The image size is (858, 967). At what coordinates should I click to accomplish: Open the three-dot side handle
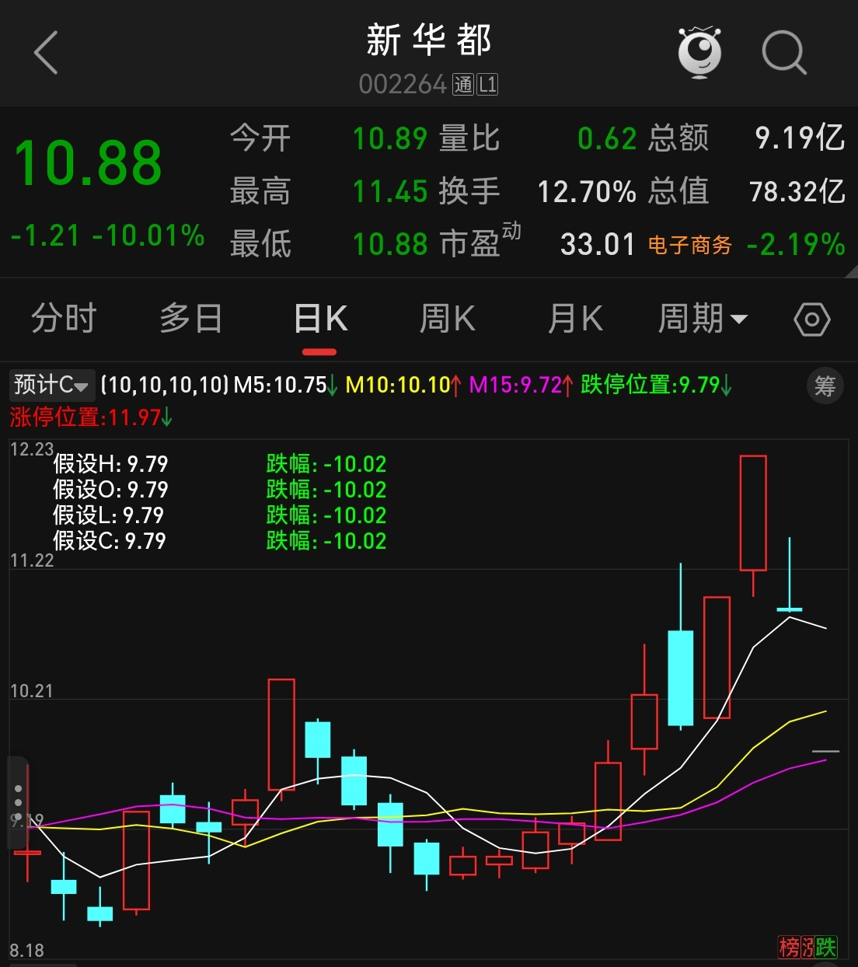click(x=19, y=801)
